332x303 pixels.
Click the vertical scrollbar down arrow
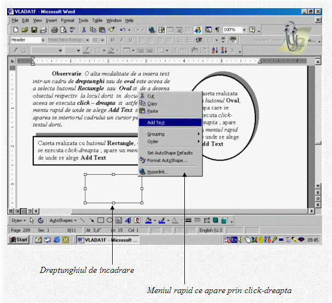(318, 186)
